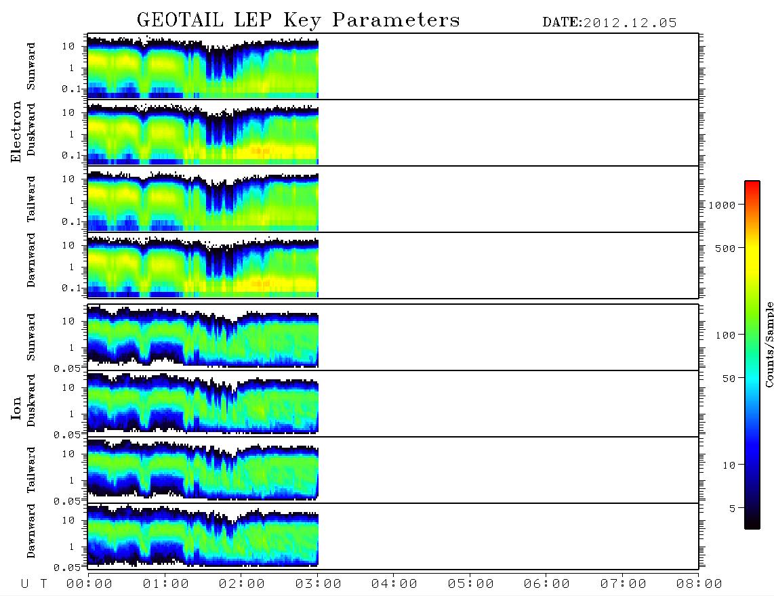
Task: Click the Ion Duskward panel label
Action: (x=31, y=400)
